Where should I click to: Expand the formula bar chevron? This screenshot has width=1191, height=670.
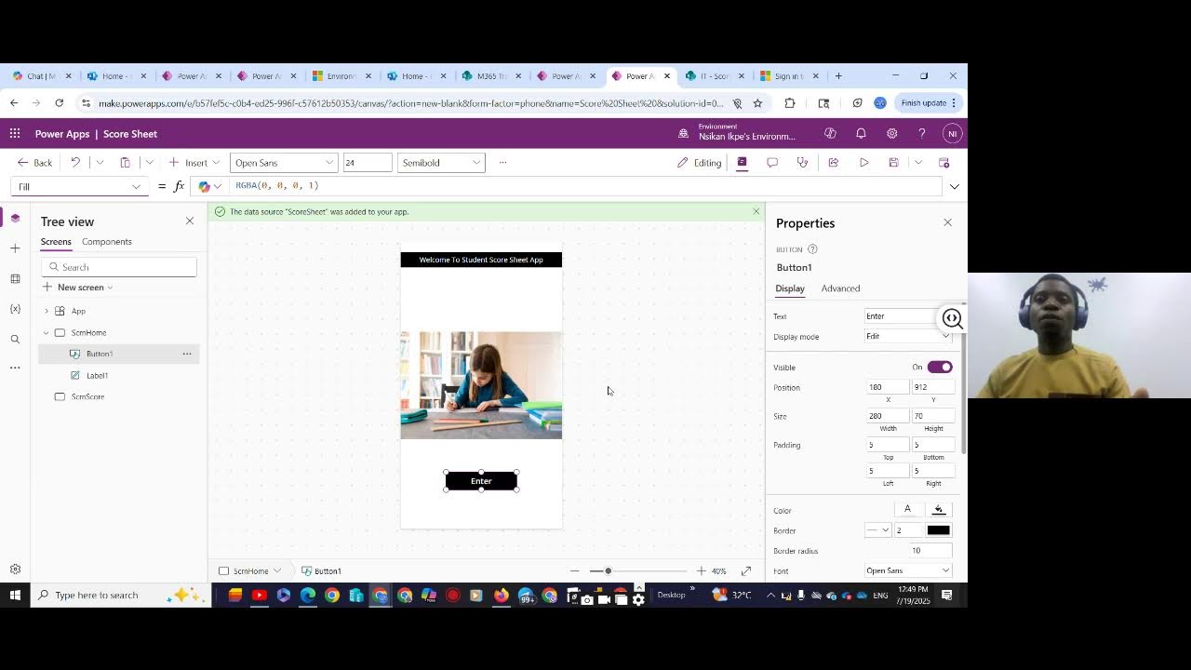[x=954, y=187]
